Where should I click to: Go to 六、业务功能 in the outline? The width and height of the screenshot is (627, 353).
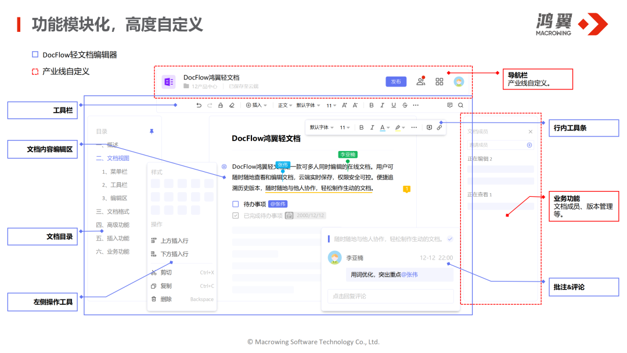(113, 251)
